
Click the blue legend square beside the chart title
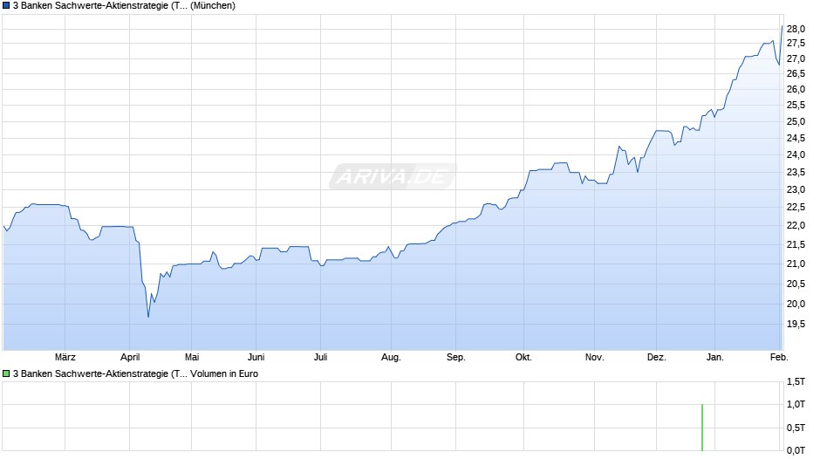click(x=6, y=6)
